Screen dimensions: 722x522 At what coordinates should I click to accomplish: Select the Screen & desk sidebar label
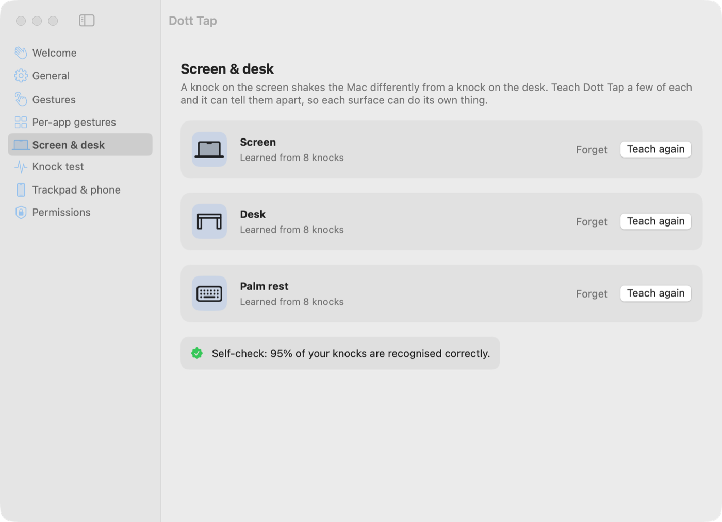point(68,145)
